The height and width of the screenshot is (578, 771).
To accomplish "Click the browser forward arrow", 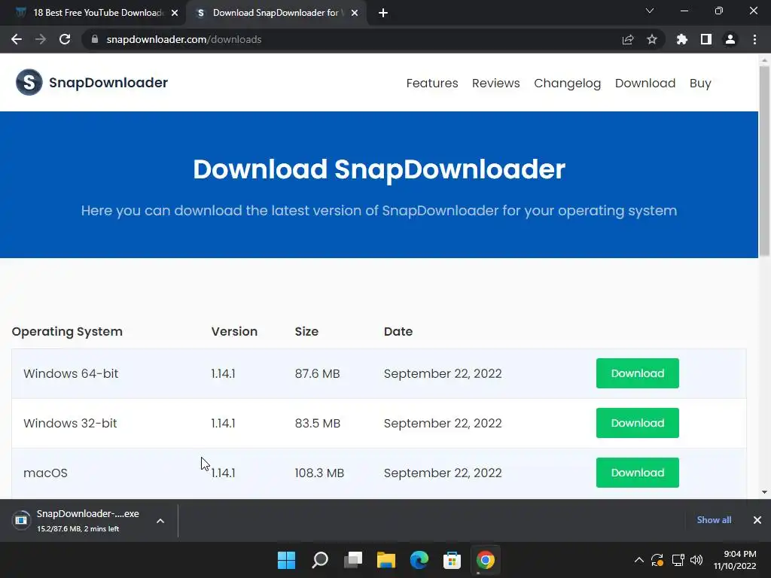I will click(x=41, y=39).
